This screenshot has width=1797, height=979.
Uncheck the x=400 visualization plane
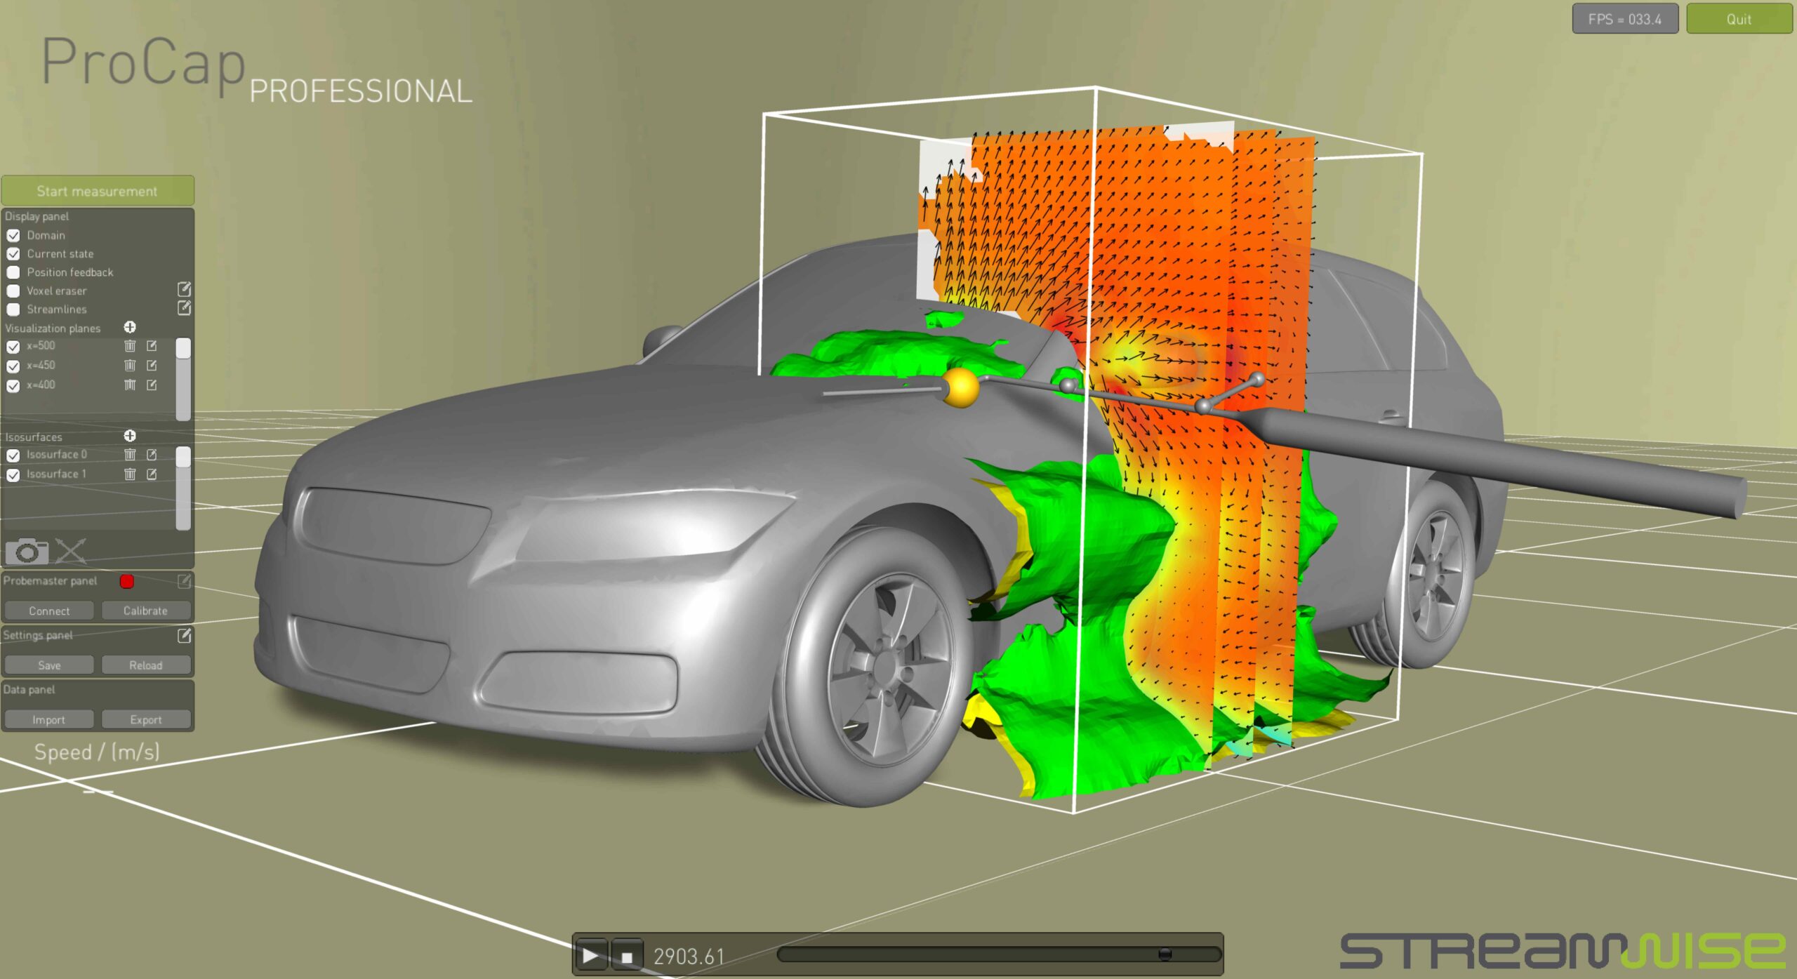click(x=13, y=385)
